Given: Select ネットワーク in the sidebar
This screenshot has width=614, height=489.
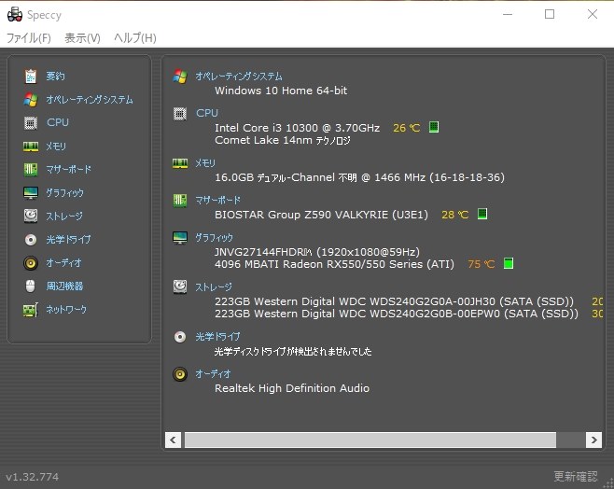Looking at the screenshot, I should tap(66, 309).
